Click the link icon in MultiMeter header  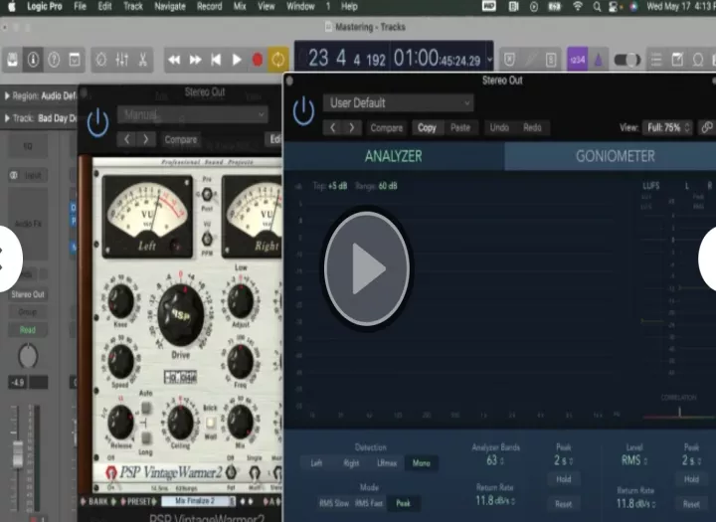[707, 128]
